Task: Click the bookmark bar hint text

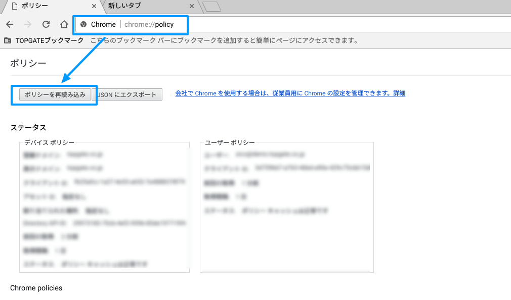Action: 225,41
